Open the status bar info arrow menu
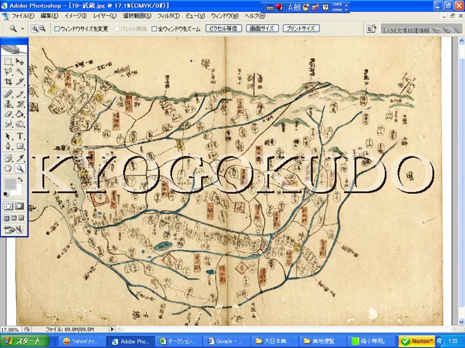This screenshot has height=348, width=465. point(112,329)
